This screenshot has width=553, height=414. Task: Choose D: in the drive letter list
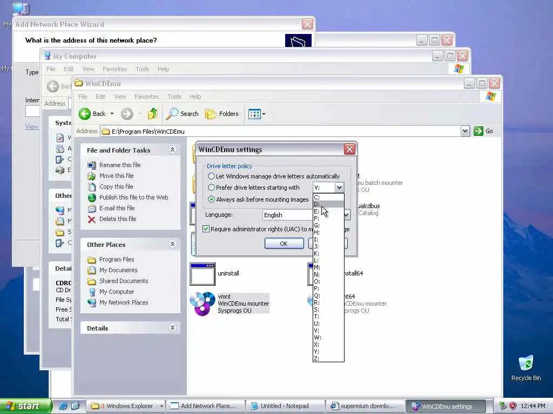(328, 204)
